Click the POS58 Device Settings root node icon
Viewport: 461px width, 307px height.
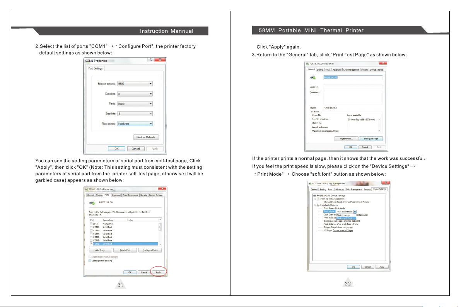coord(314,195)
